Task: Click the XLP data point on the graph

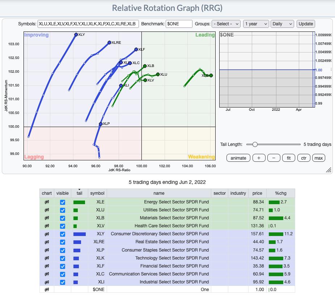Action: (x=101, y=124)
